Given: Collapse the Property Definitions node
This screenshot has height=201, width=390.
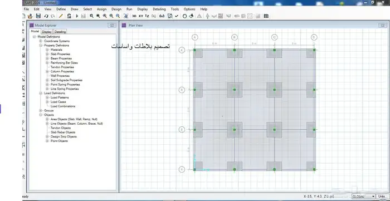Looking at the screenshot, I should [41, 46].
